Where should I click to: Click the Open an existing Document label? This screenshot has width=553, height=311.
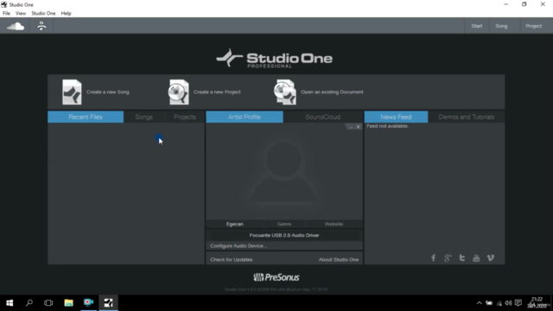pyautogui.click(x=332, y=92)
